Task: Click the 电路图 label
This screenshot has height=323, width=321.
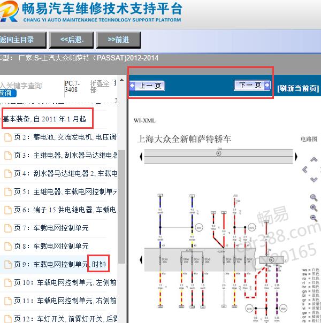Action: click(309, 139)
